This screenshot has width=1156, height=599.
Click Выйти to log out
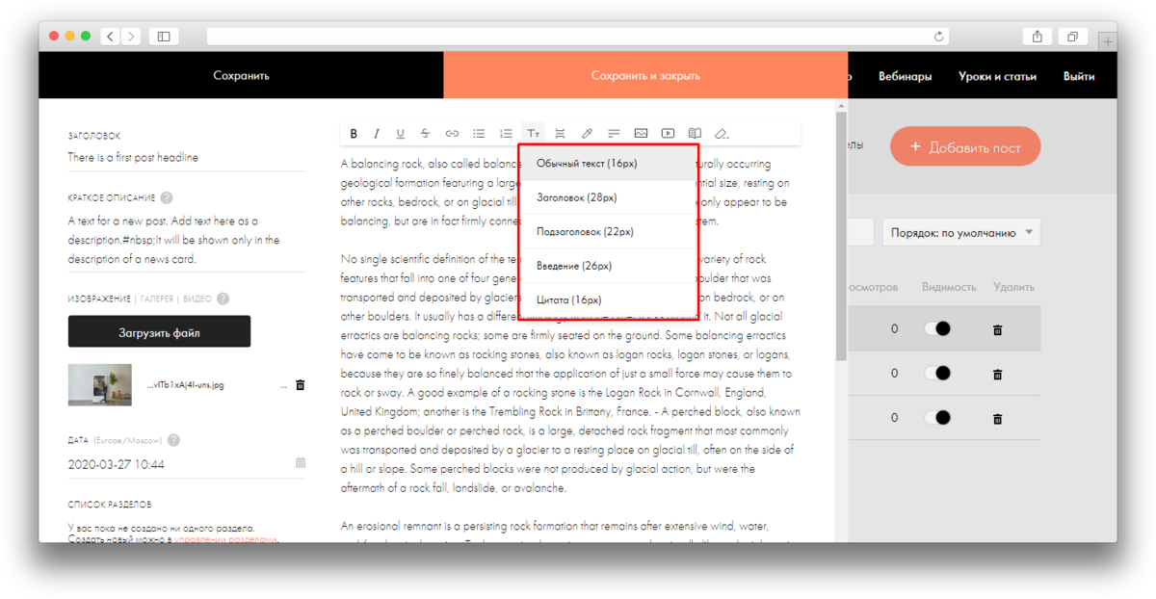click(1079, 76)
